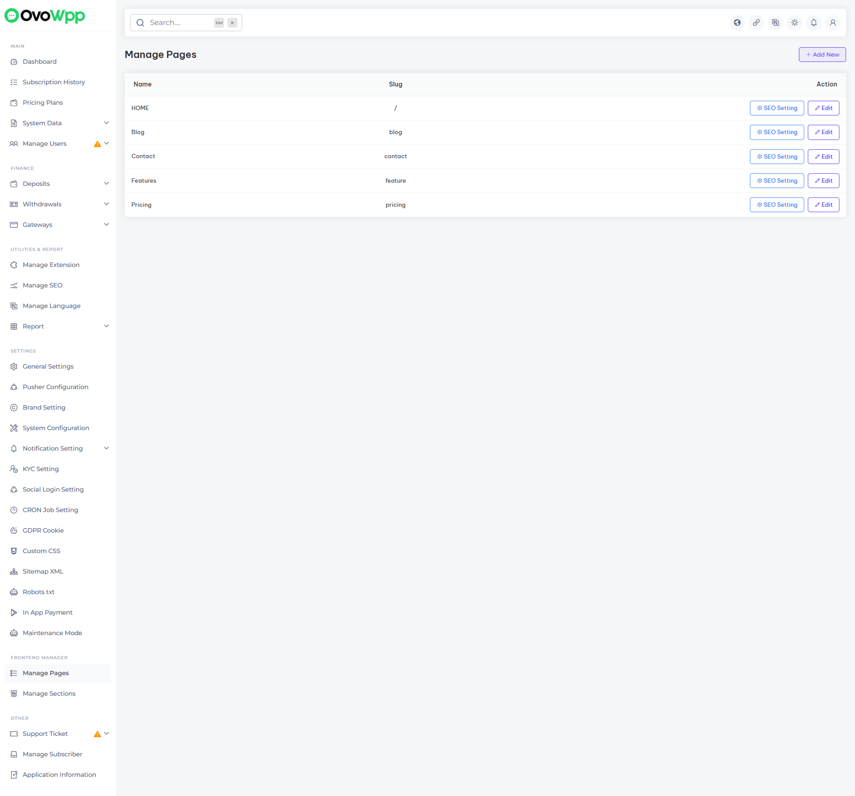This screenshot has width=855, height=796.
Task: Open notifications bell icon
Action: tap(814, 23)
